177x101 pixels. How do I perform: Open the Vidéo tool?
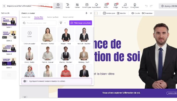tap(106, 6)
